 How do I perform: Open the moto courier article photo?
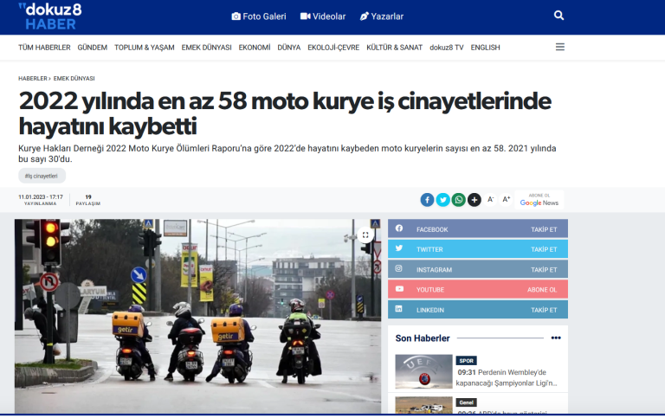(197, 316)
